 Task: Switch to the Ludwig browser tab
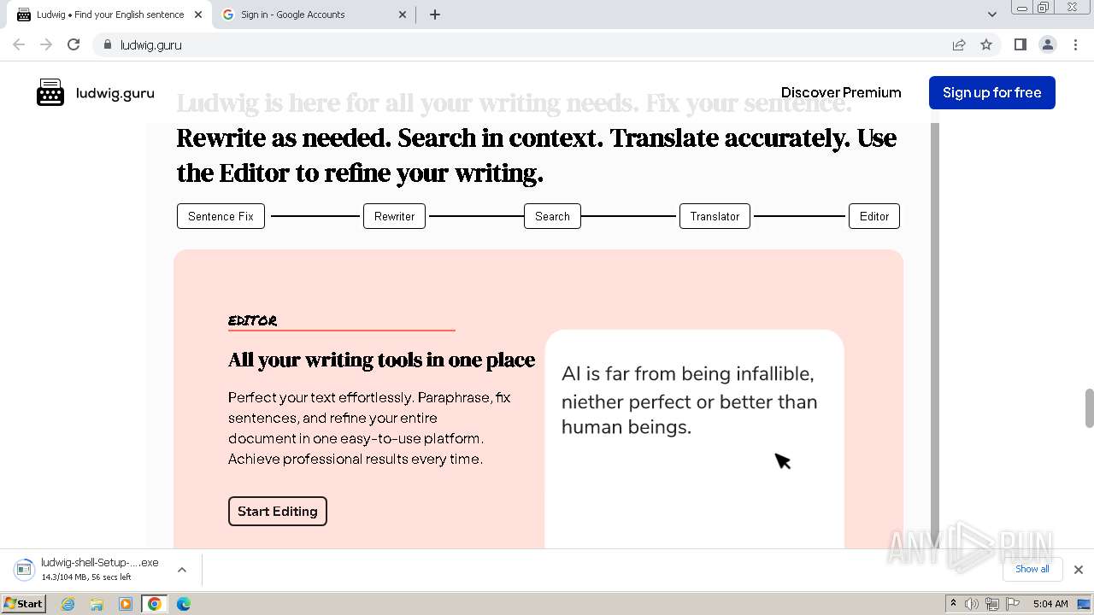pos(109,15)
